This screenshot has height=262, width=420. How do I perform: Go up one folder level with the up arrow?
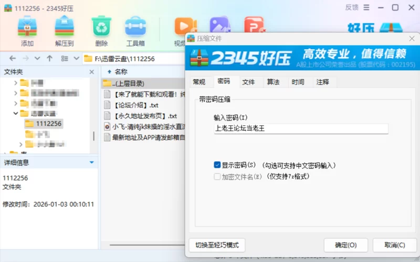click(49, 59)
